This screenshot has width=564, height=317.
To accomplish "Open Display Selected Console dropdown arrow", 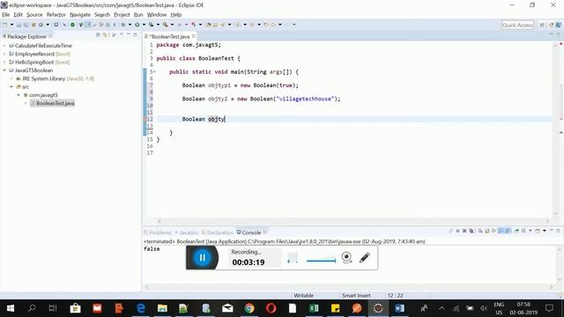I will [x=531, y=231].
